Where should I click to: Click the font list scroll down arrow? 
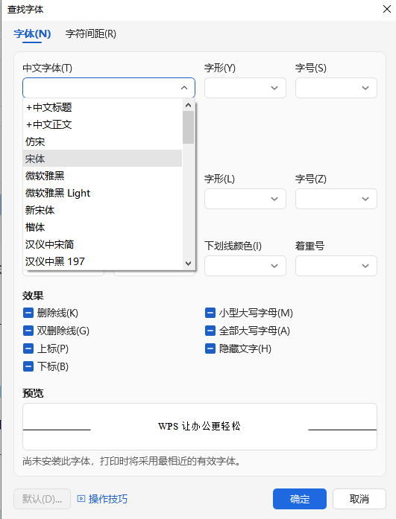coord(188,264)
